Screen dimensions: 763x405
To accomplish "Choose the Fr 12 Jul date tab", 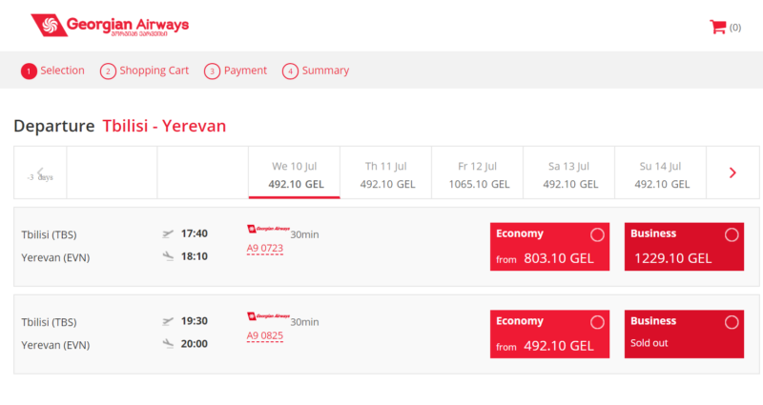I will click(477, 173).
